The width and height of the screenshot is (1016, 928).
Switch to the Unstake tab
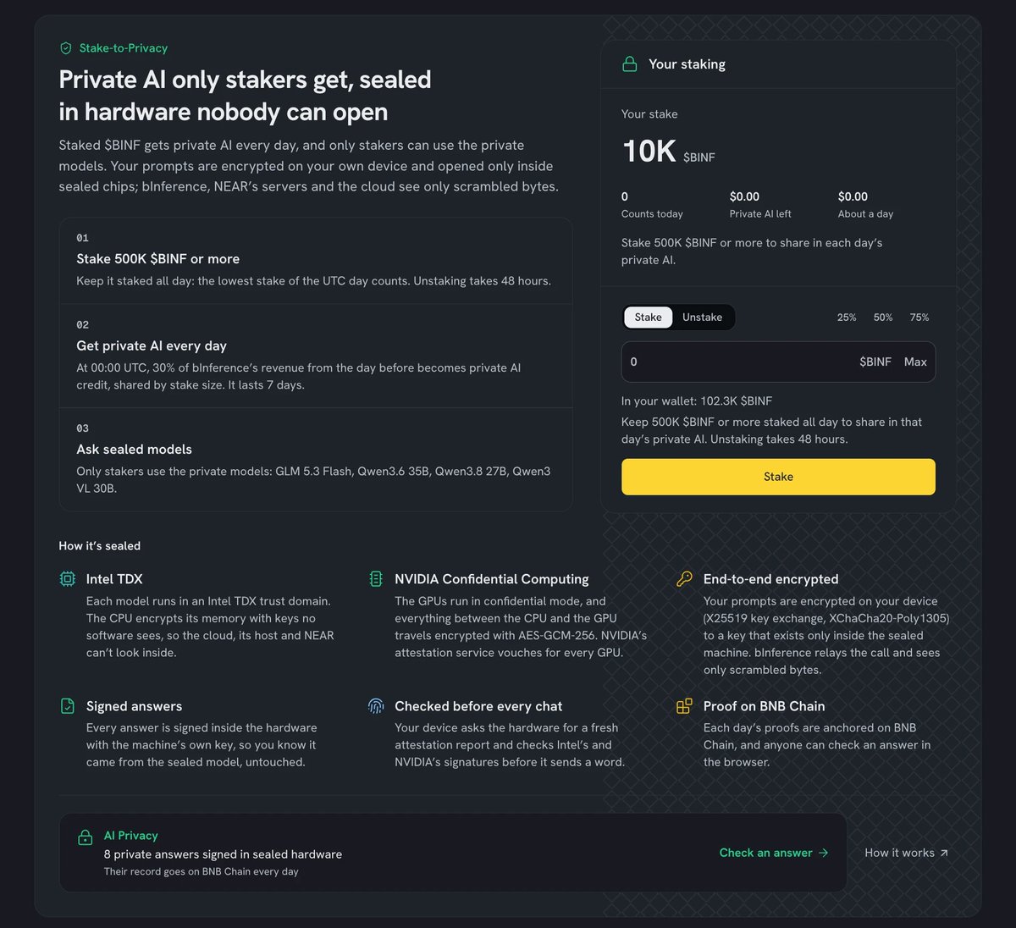pyautogui.click(x=703, y=318)
